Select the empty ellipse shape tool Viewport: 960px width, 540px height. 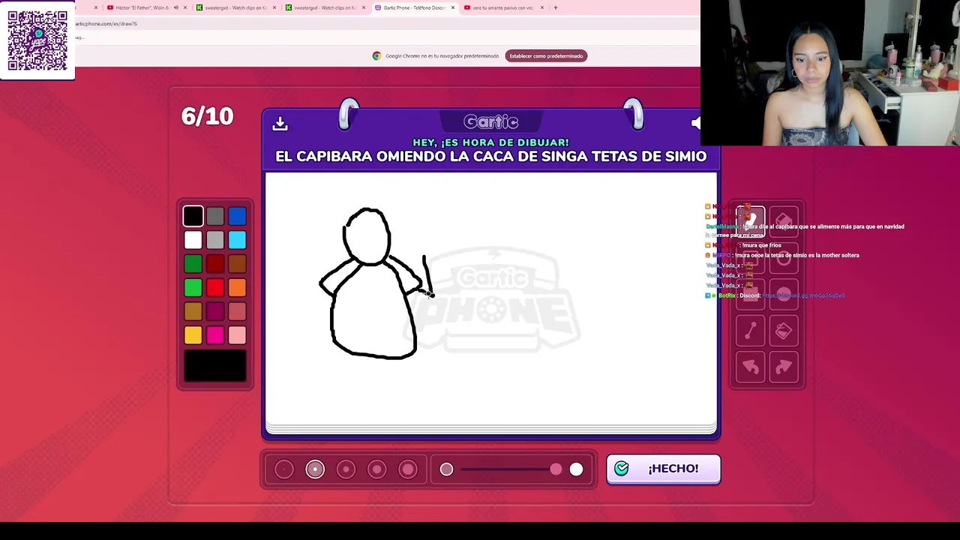point(784,258)
